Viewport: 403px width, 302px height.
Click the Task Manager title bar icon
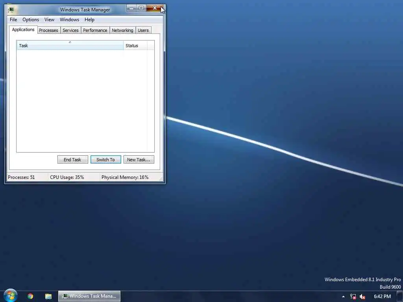(x=11, y=10)
